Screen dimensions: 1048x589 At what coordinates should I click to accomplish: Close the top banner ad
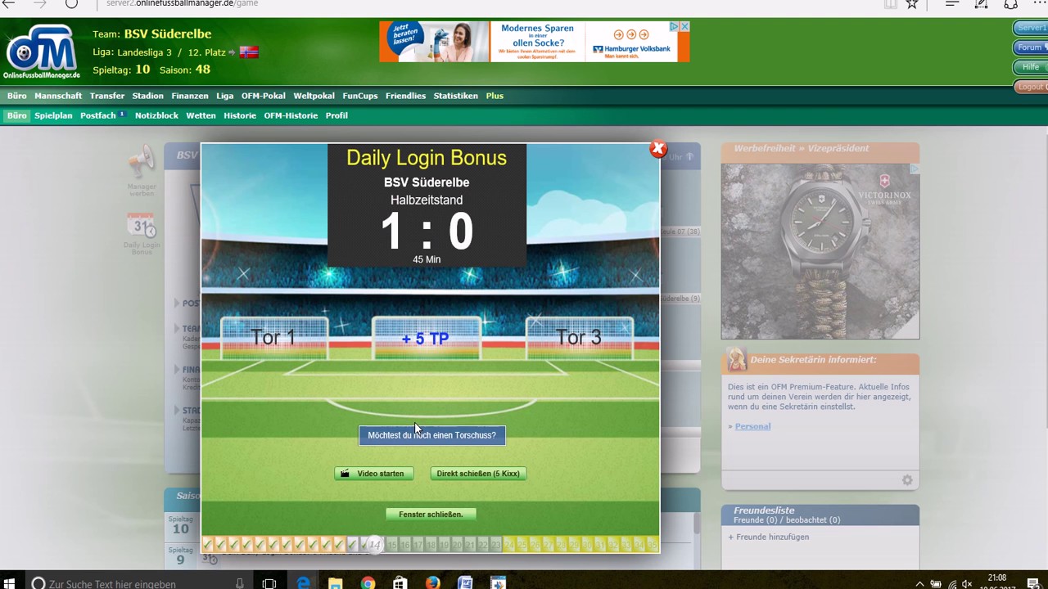[x=684, y=27]
